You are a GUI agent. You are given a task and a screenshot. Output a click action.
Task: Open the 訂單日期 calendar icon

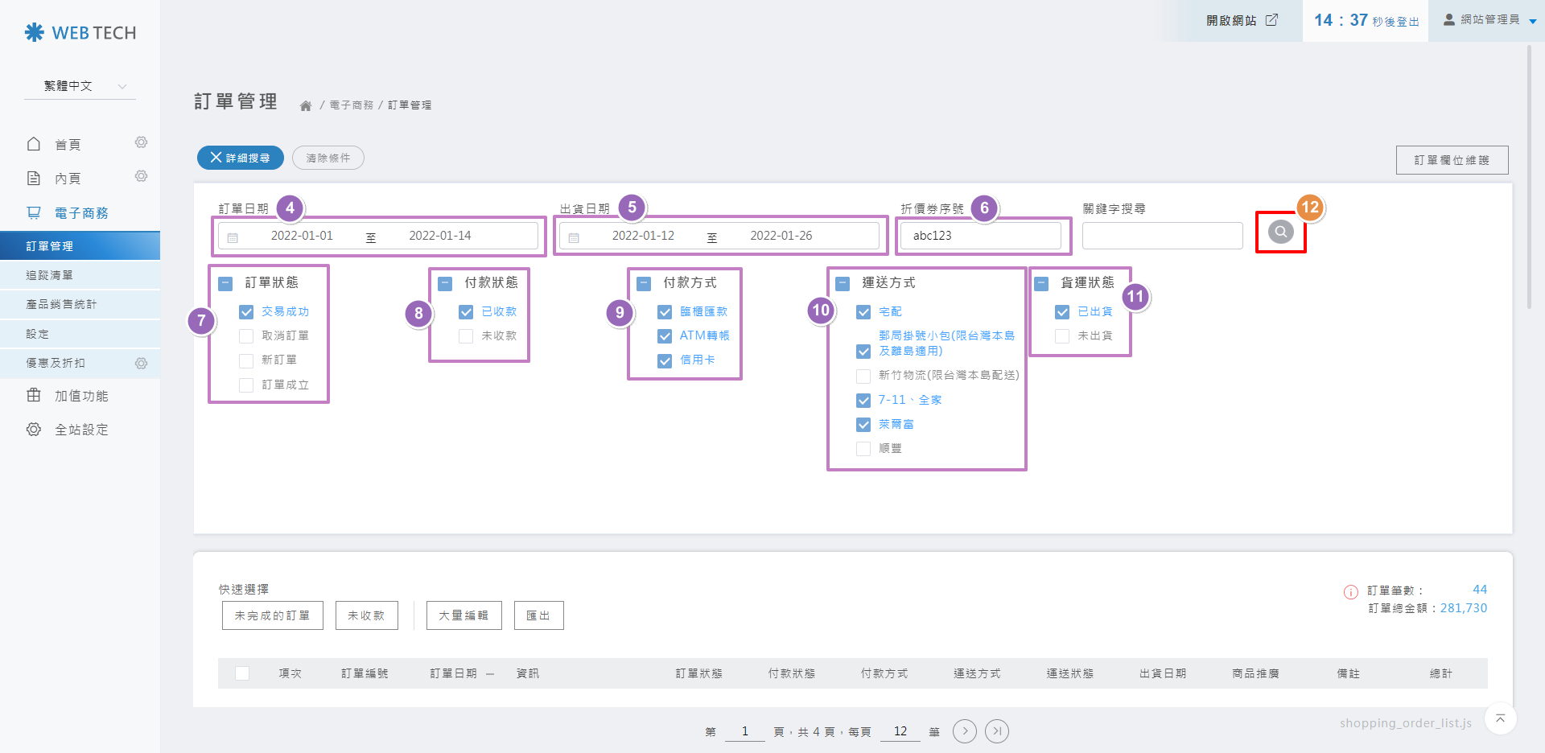pos(233,237)
